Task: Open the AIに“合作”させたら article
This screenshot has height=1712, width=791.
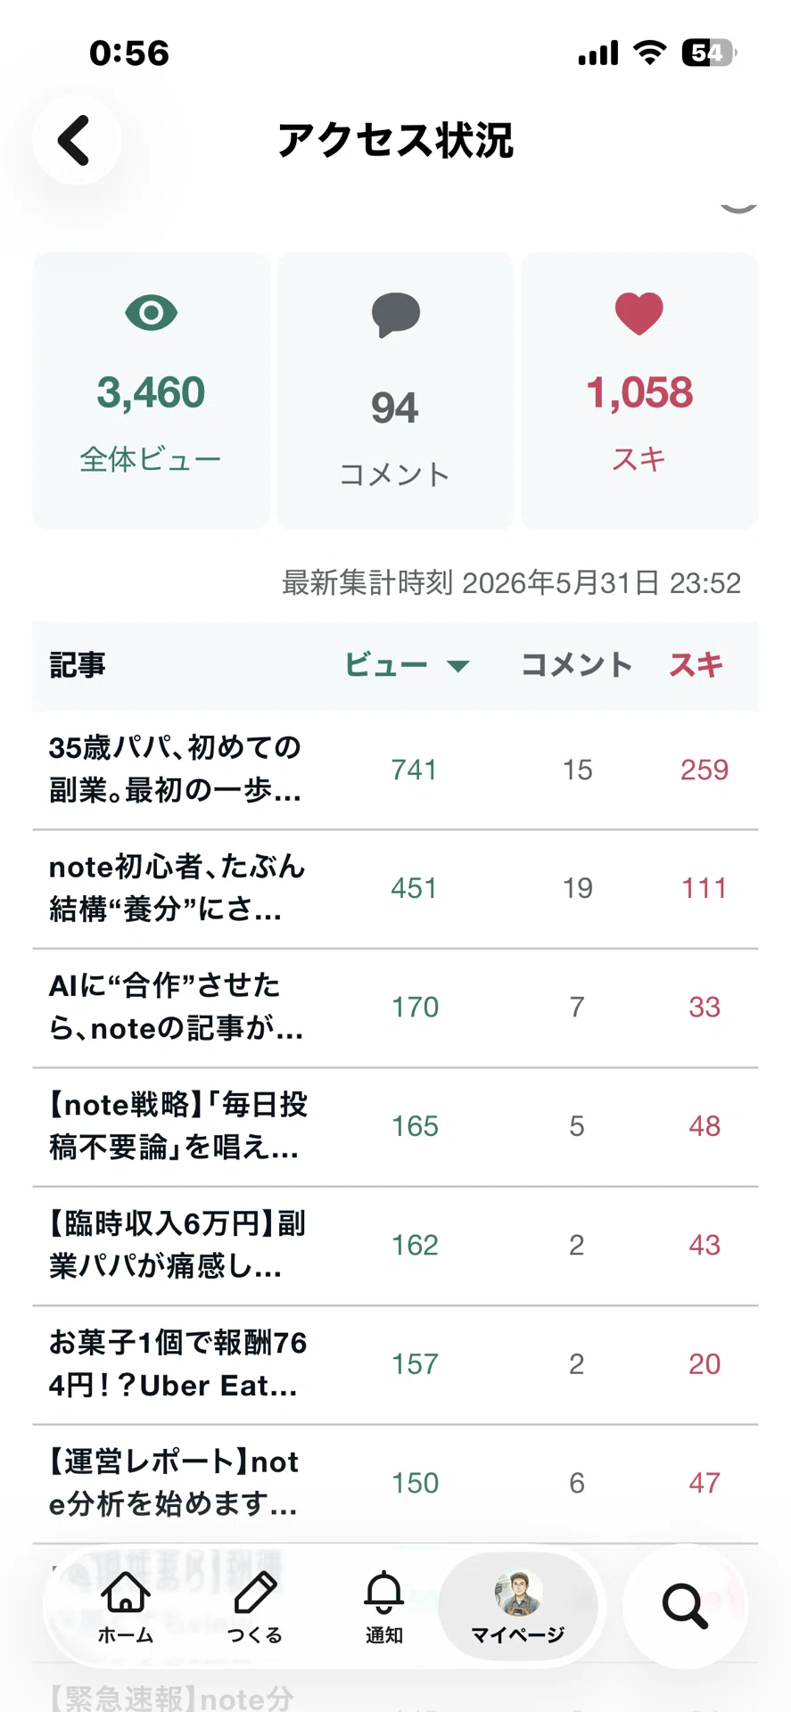Action: (x=395, y=1008)
